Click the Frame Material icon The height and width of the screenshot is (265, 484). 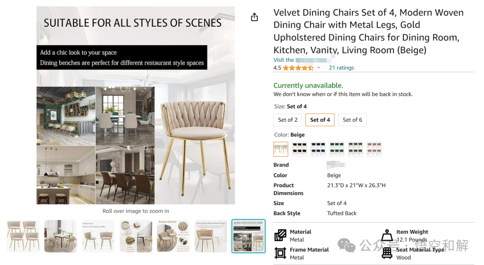pyautogui.click(x=281, y=253)
